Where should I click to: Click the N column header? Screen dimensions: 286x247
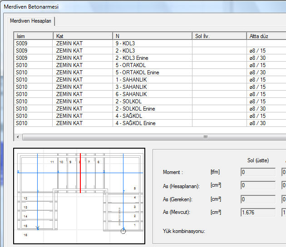point(153,36)
